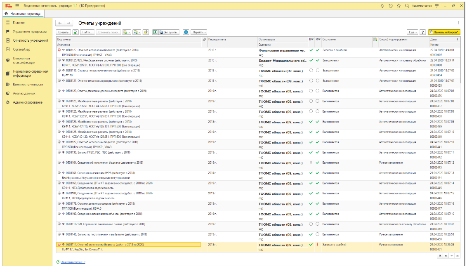Viewport: 467px width, 269px height.
Task: Click the back navigation arrow
Action: [60, 23]
